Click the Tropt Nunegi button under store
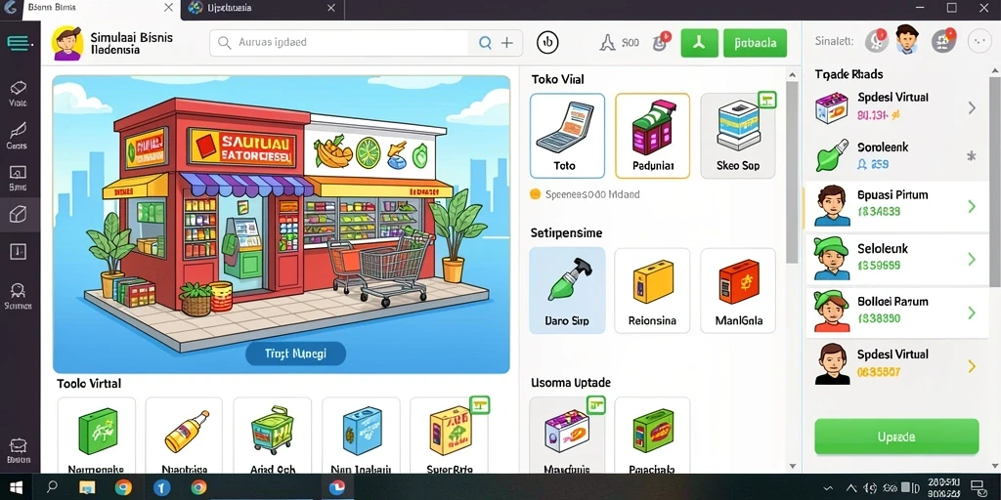 pyautogui.click(x=295, y=354)
